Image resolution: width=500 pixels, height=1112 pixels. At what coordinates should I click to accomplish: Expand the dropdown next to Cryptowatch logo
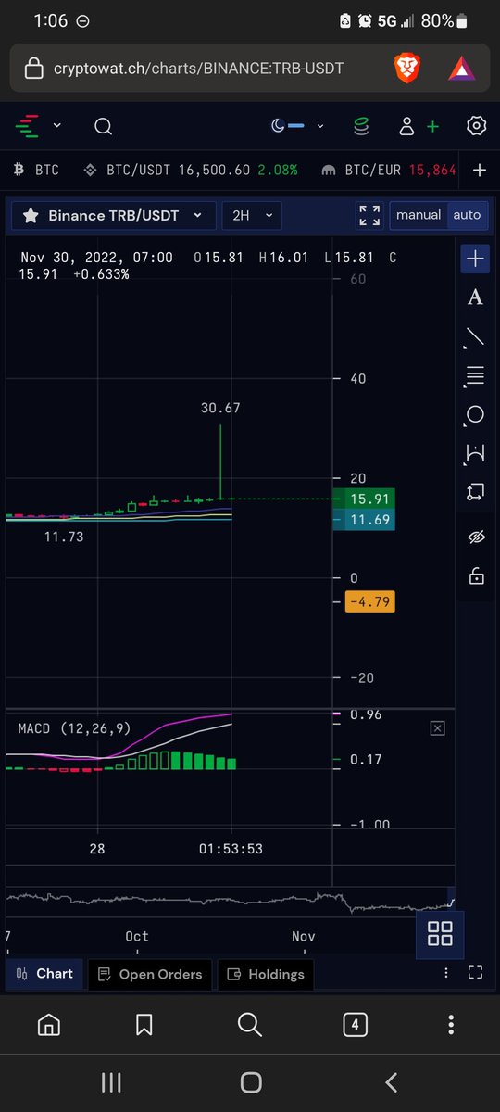57,126
